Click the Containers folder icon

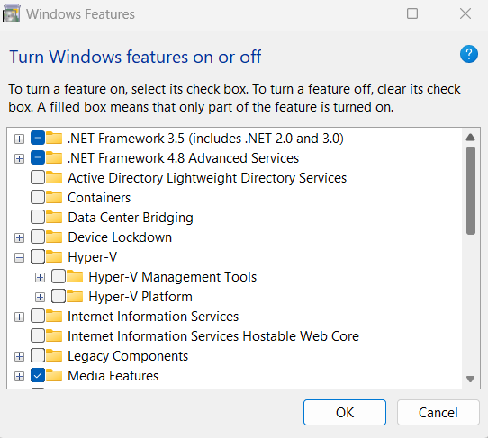[54, 197]
